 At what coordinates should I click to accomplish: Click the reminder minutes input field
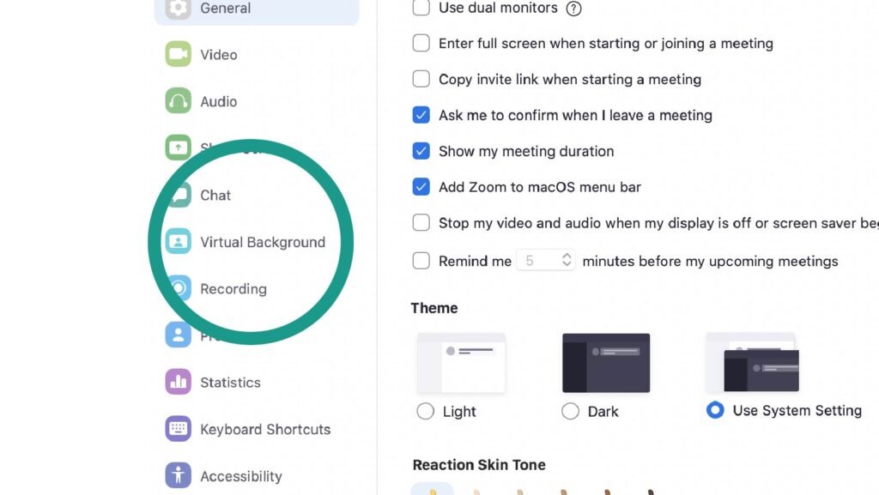(536, 260)
